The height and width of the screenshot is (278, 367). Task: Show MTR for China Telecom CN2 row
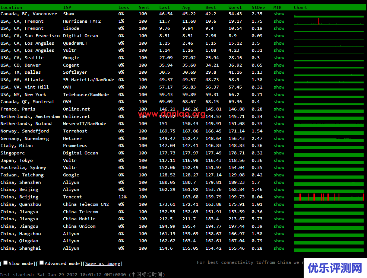click(279, 204)
